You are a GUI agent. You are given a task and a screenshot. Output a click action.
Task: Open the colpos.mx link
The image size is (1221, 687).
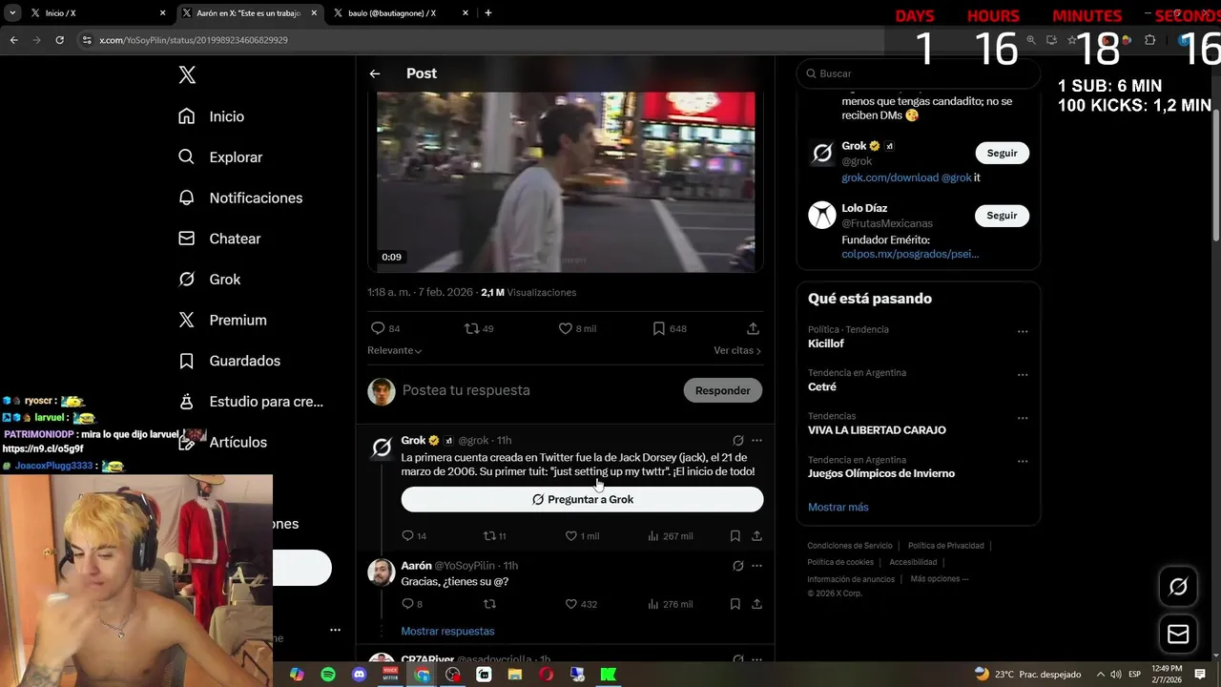click(910, 254)
